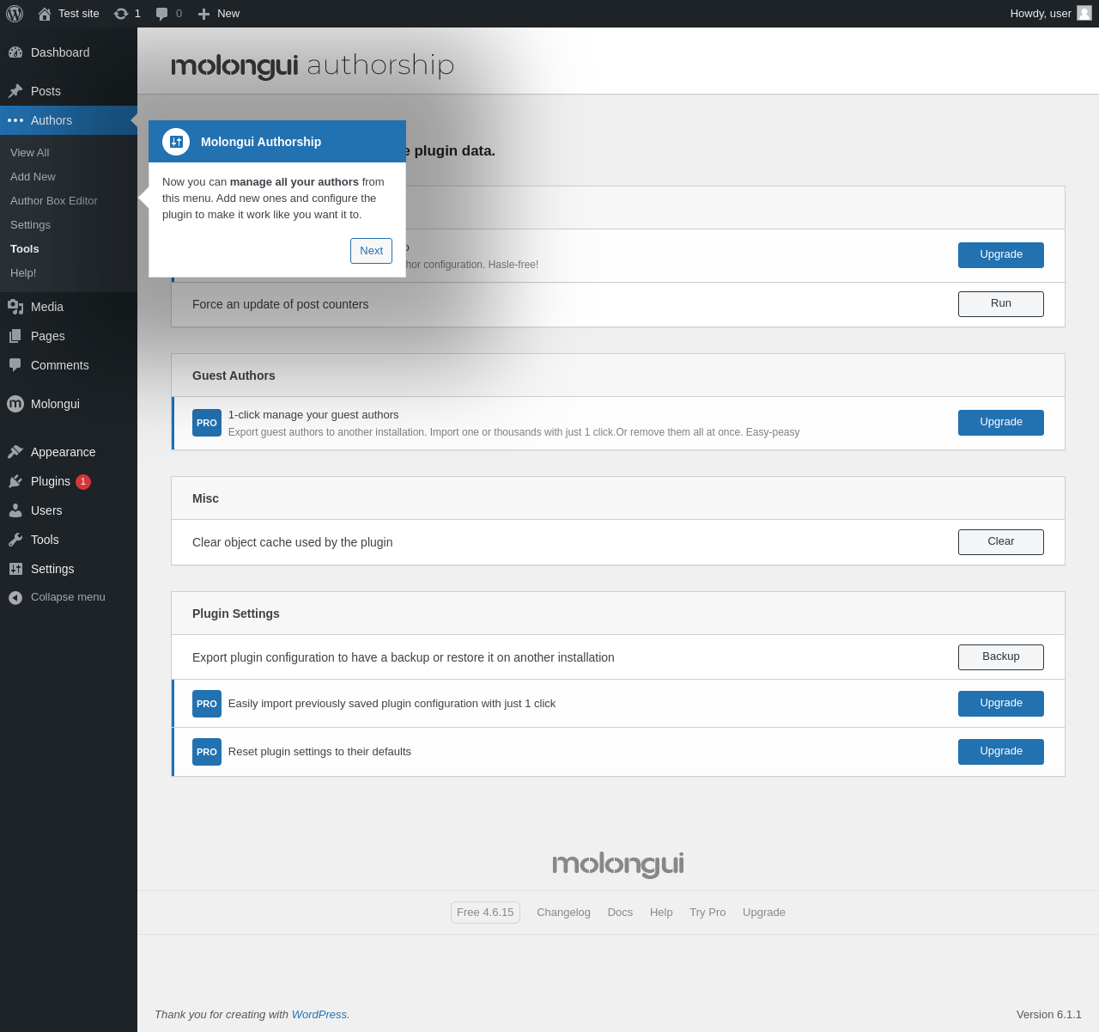Click the Collapse menu arrow icon
The height and width of the screenshot is (1032, 1099).
(x=15, y=597)
